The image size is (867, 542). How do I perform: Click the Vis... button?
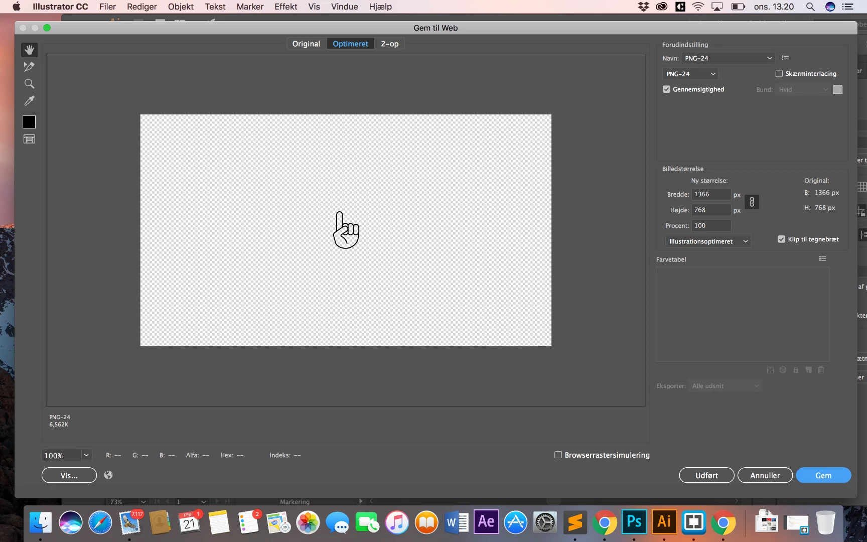(x=69, y=475)
